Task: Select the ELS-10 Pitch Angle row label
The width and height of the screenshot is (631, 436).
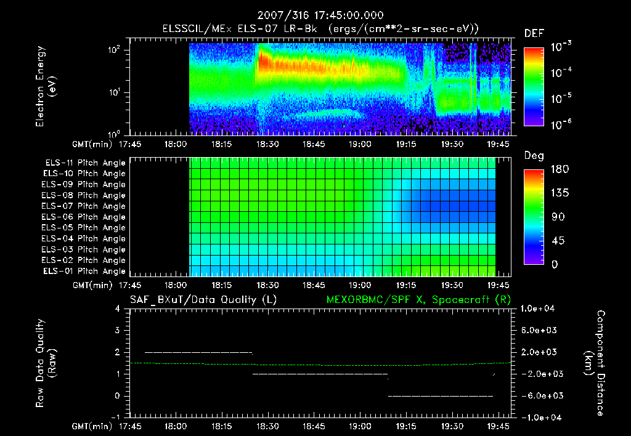Action: [x=84, y=174]
